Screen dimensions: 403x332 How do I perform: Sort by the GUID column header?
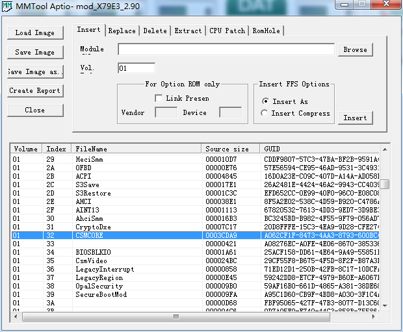click(320, 149)
